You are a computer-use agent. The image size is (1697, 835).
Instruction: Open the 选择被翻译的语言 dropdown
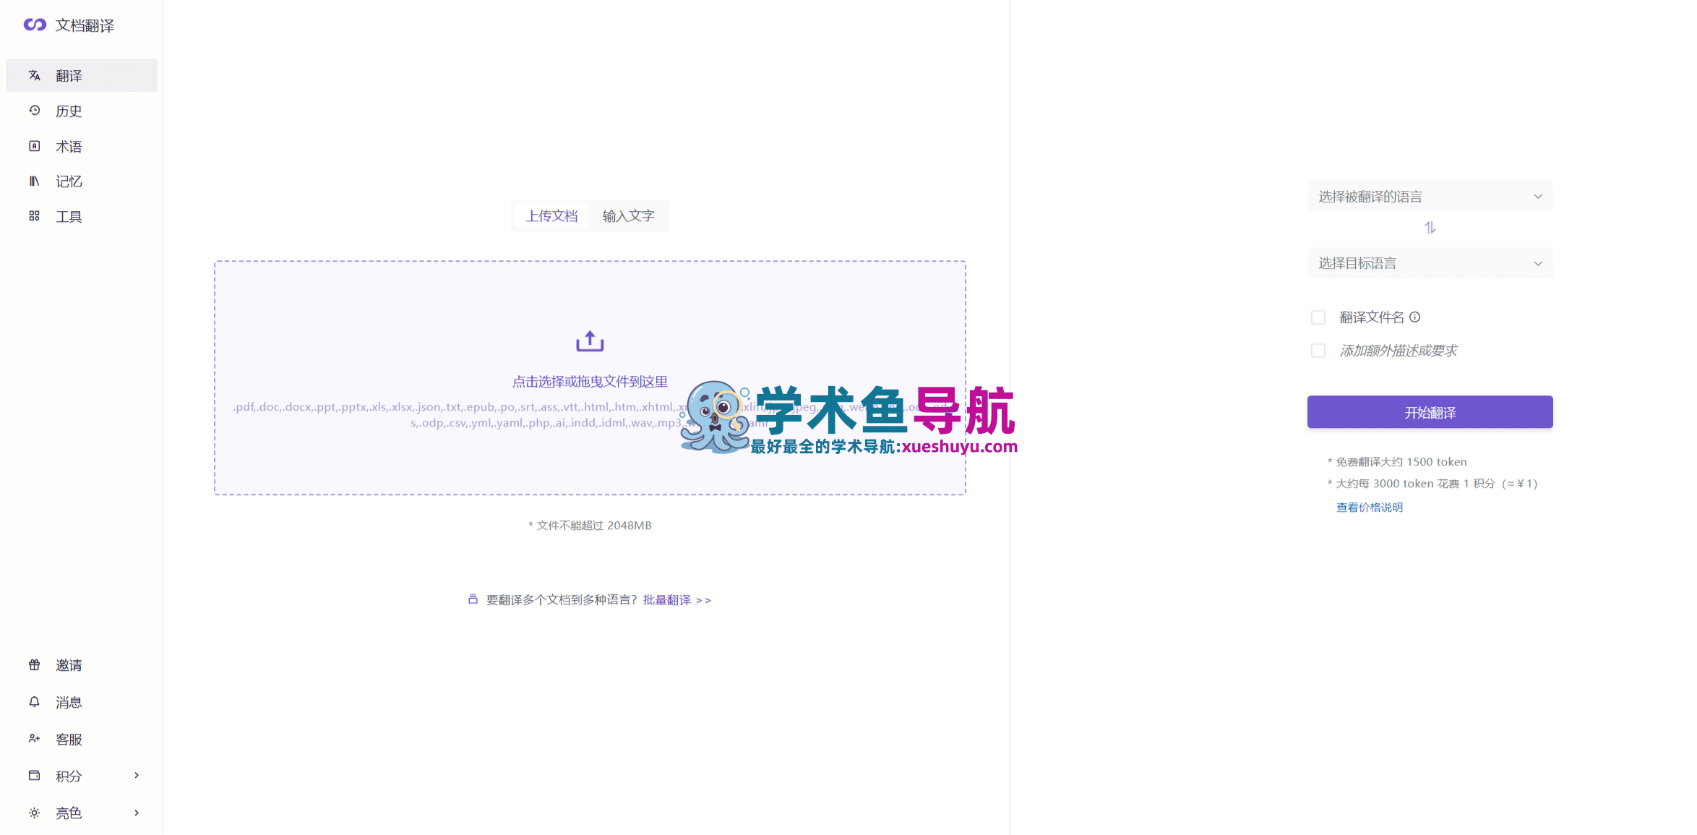[1430, 197]
